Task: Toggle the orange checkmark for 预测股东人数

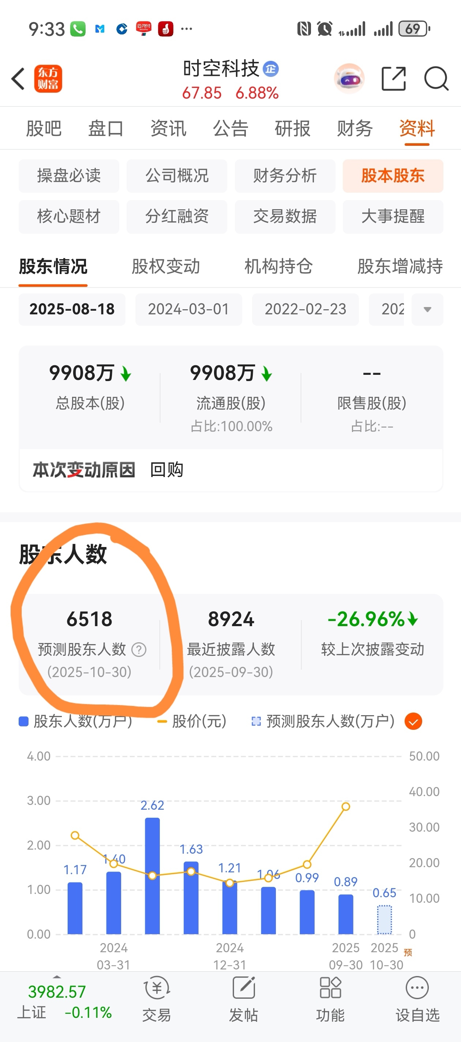Action: click(413, 721)
